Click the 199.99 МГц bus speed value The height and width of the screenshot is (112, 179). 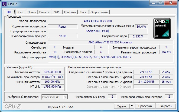(x=52, y=82)
